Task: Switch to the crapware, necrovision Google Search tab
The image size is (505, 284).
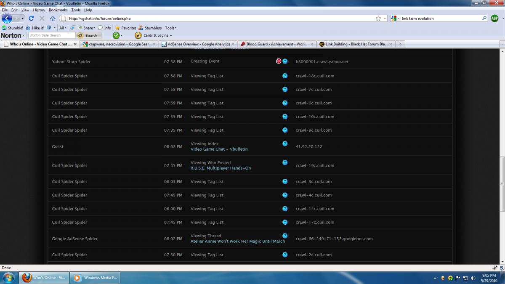Action: pos(119,44)
